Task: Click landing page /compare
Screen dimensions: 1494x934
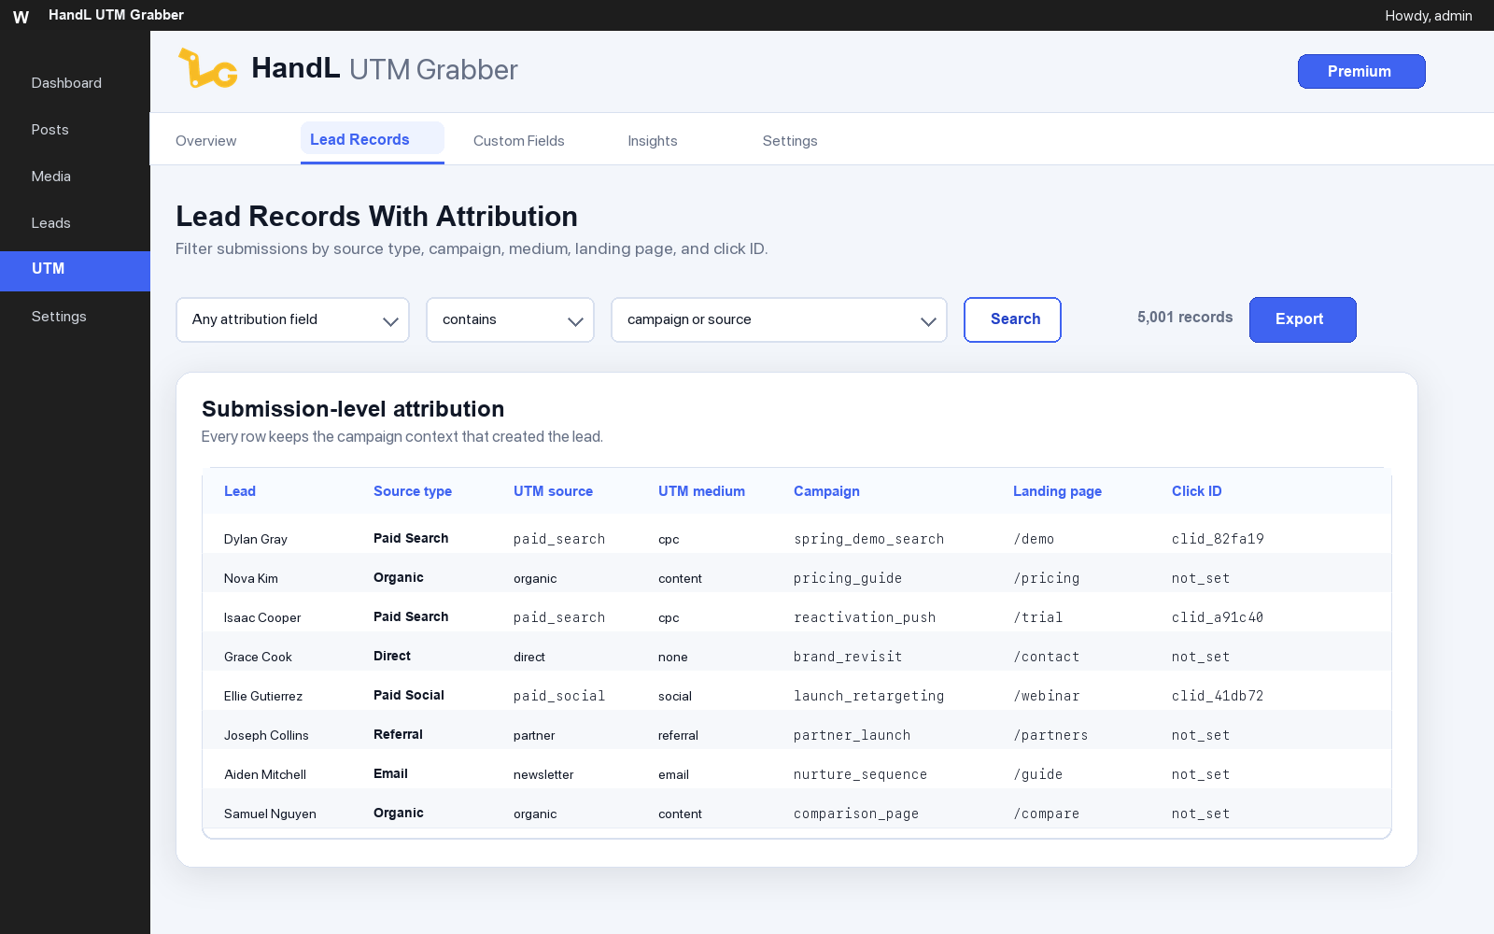Action: (1047, 814)
